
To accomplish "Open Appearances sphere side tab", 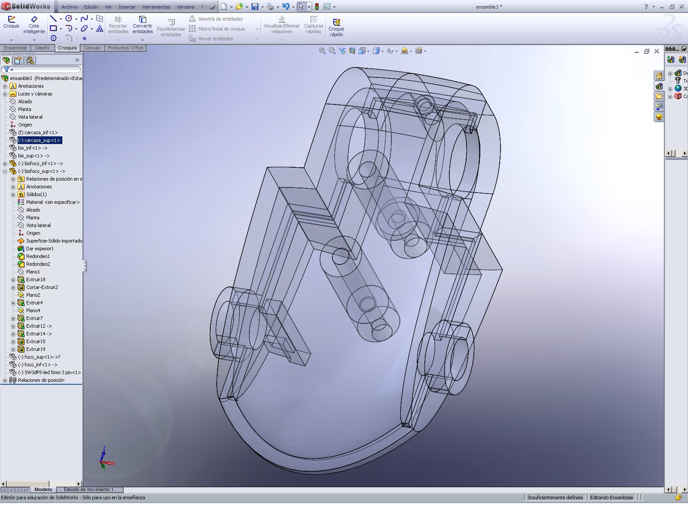I will point(659,117).
